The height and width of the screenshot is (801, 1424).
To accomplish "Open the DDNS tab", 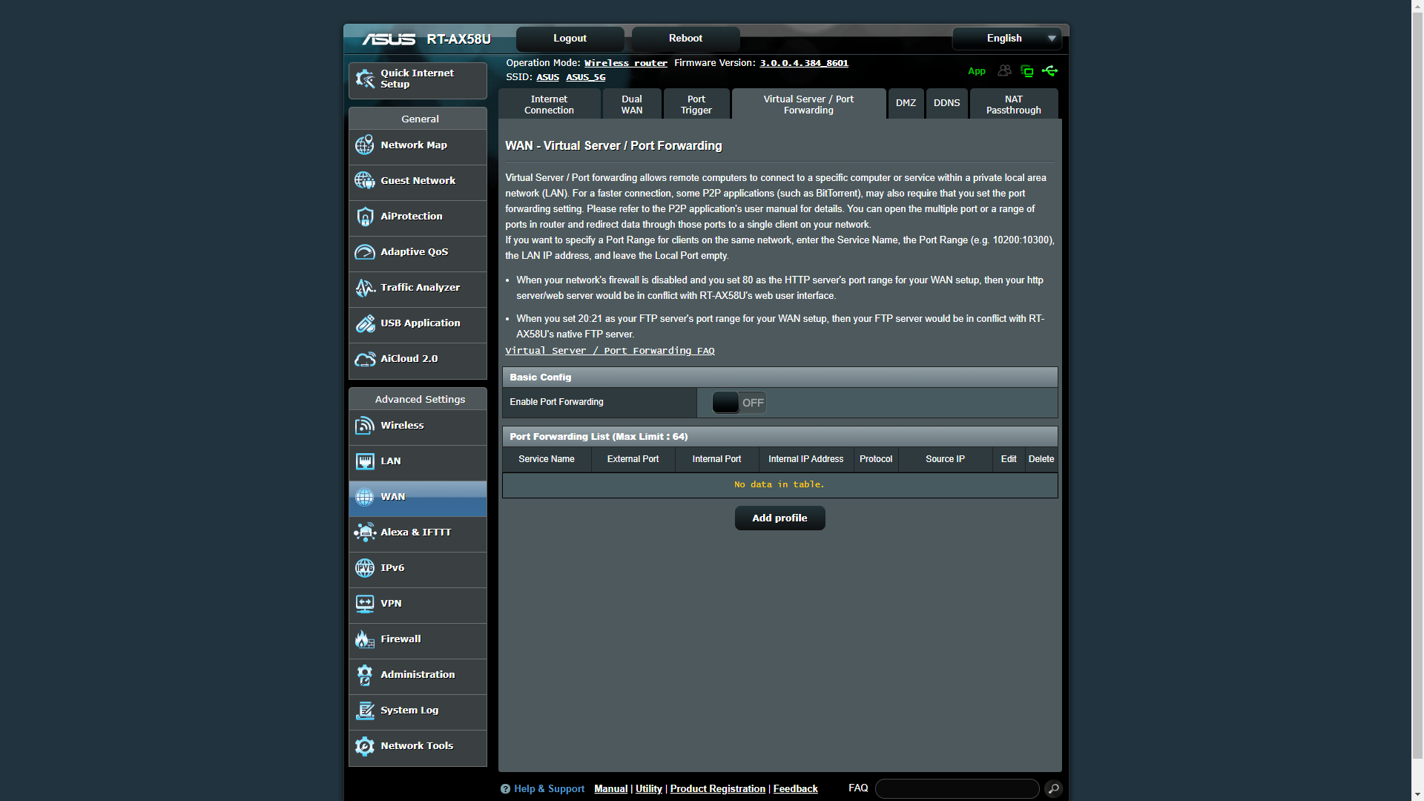I will point(946,103).
